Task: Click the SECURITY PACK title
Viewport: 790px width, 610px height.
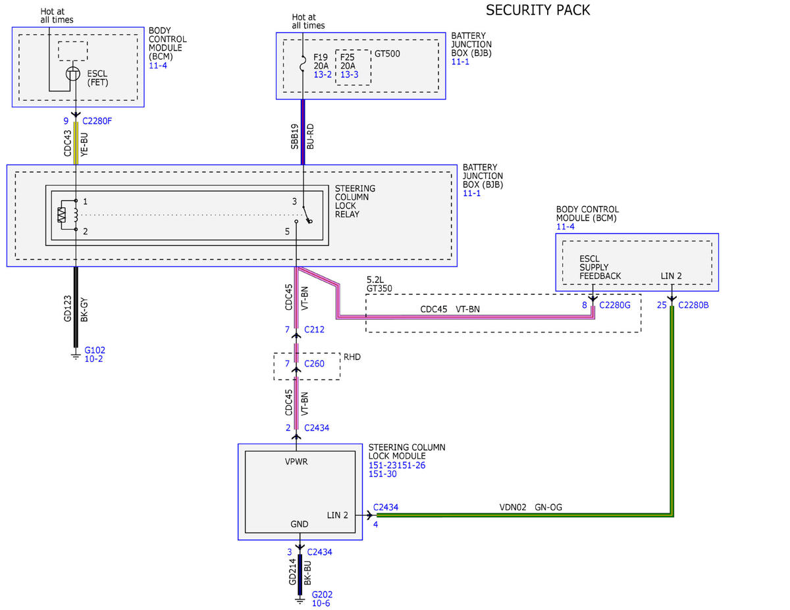Action: (x=538, y=10)
